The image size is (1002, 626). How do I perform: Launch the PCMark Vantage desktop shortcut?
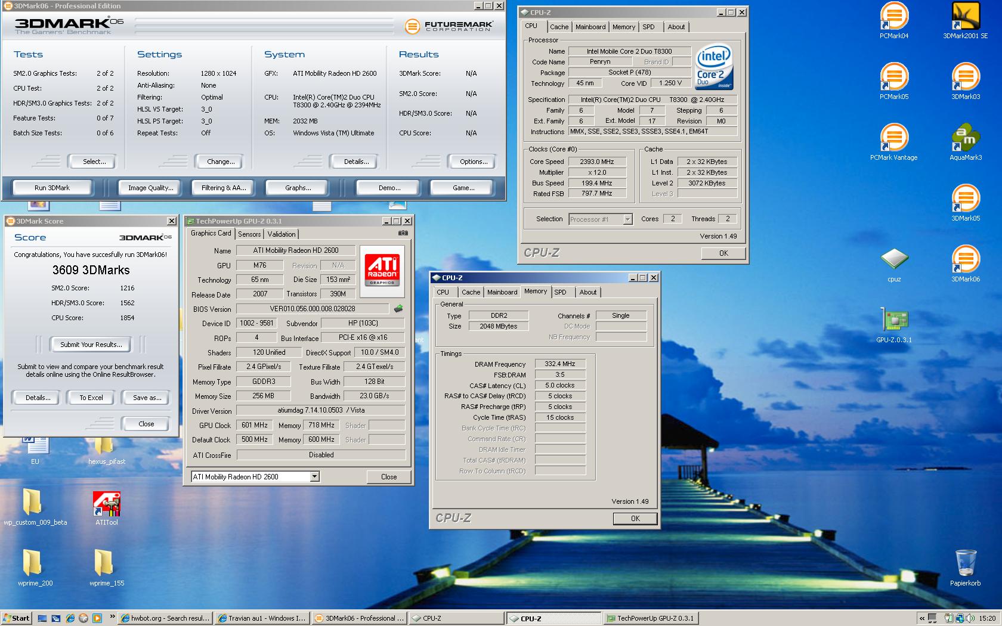tap(893, 142)
